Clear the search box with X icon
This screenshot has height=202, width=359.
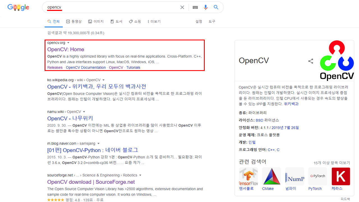pos(182,7)
